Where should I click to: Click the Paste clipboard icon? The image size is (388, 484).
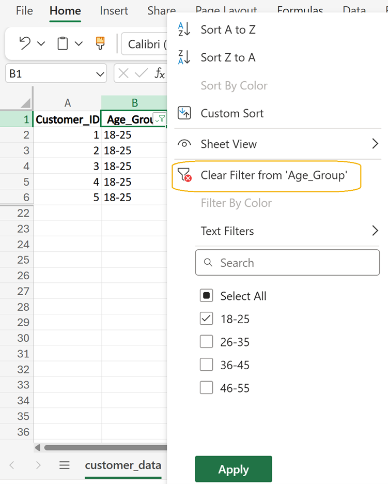63,44
